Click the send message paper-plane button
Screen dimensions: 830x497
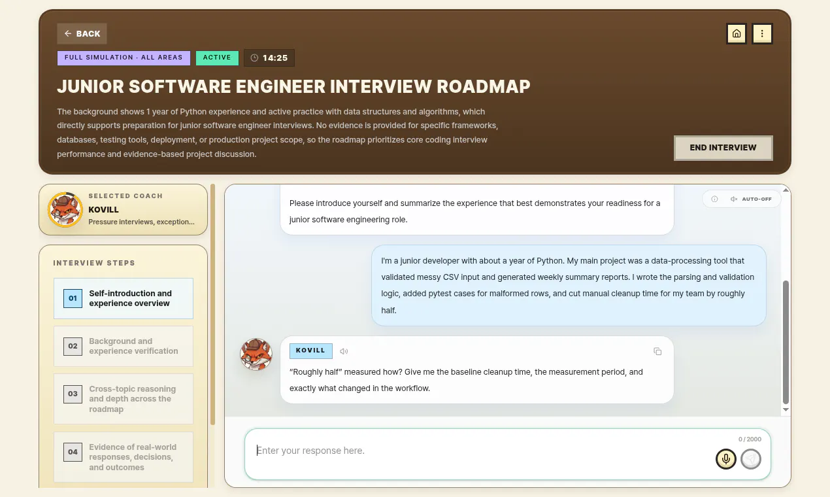click(751, 459)
